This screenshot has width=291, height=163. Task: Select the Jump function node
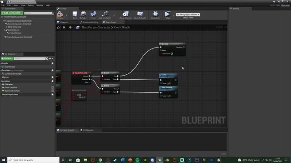(168, 79)
